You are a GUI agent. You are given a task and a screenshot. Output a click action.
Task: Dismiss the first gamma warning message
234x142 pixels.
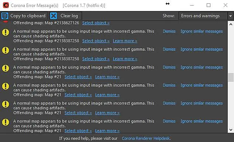[x=169, y=31]
